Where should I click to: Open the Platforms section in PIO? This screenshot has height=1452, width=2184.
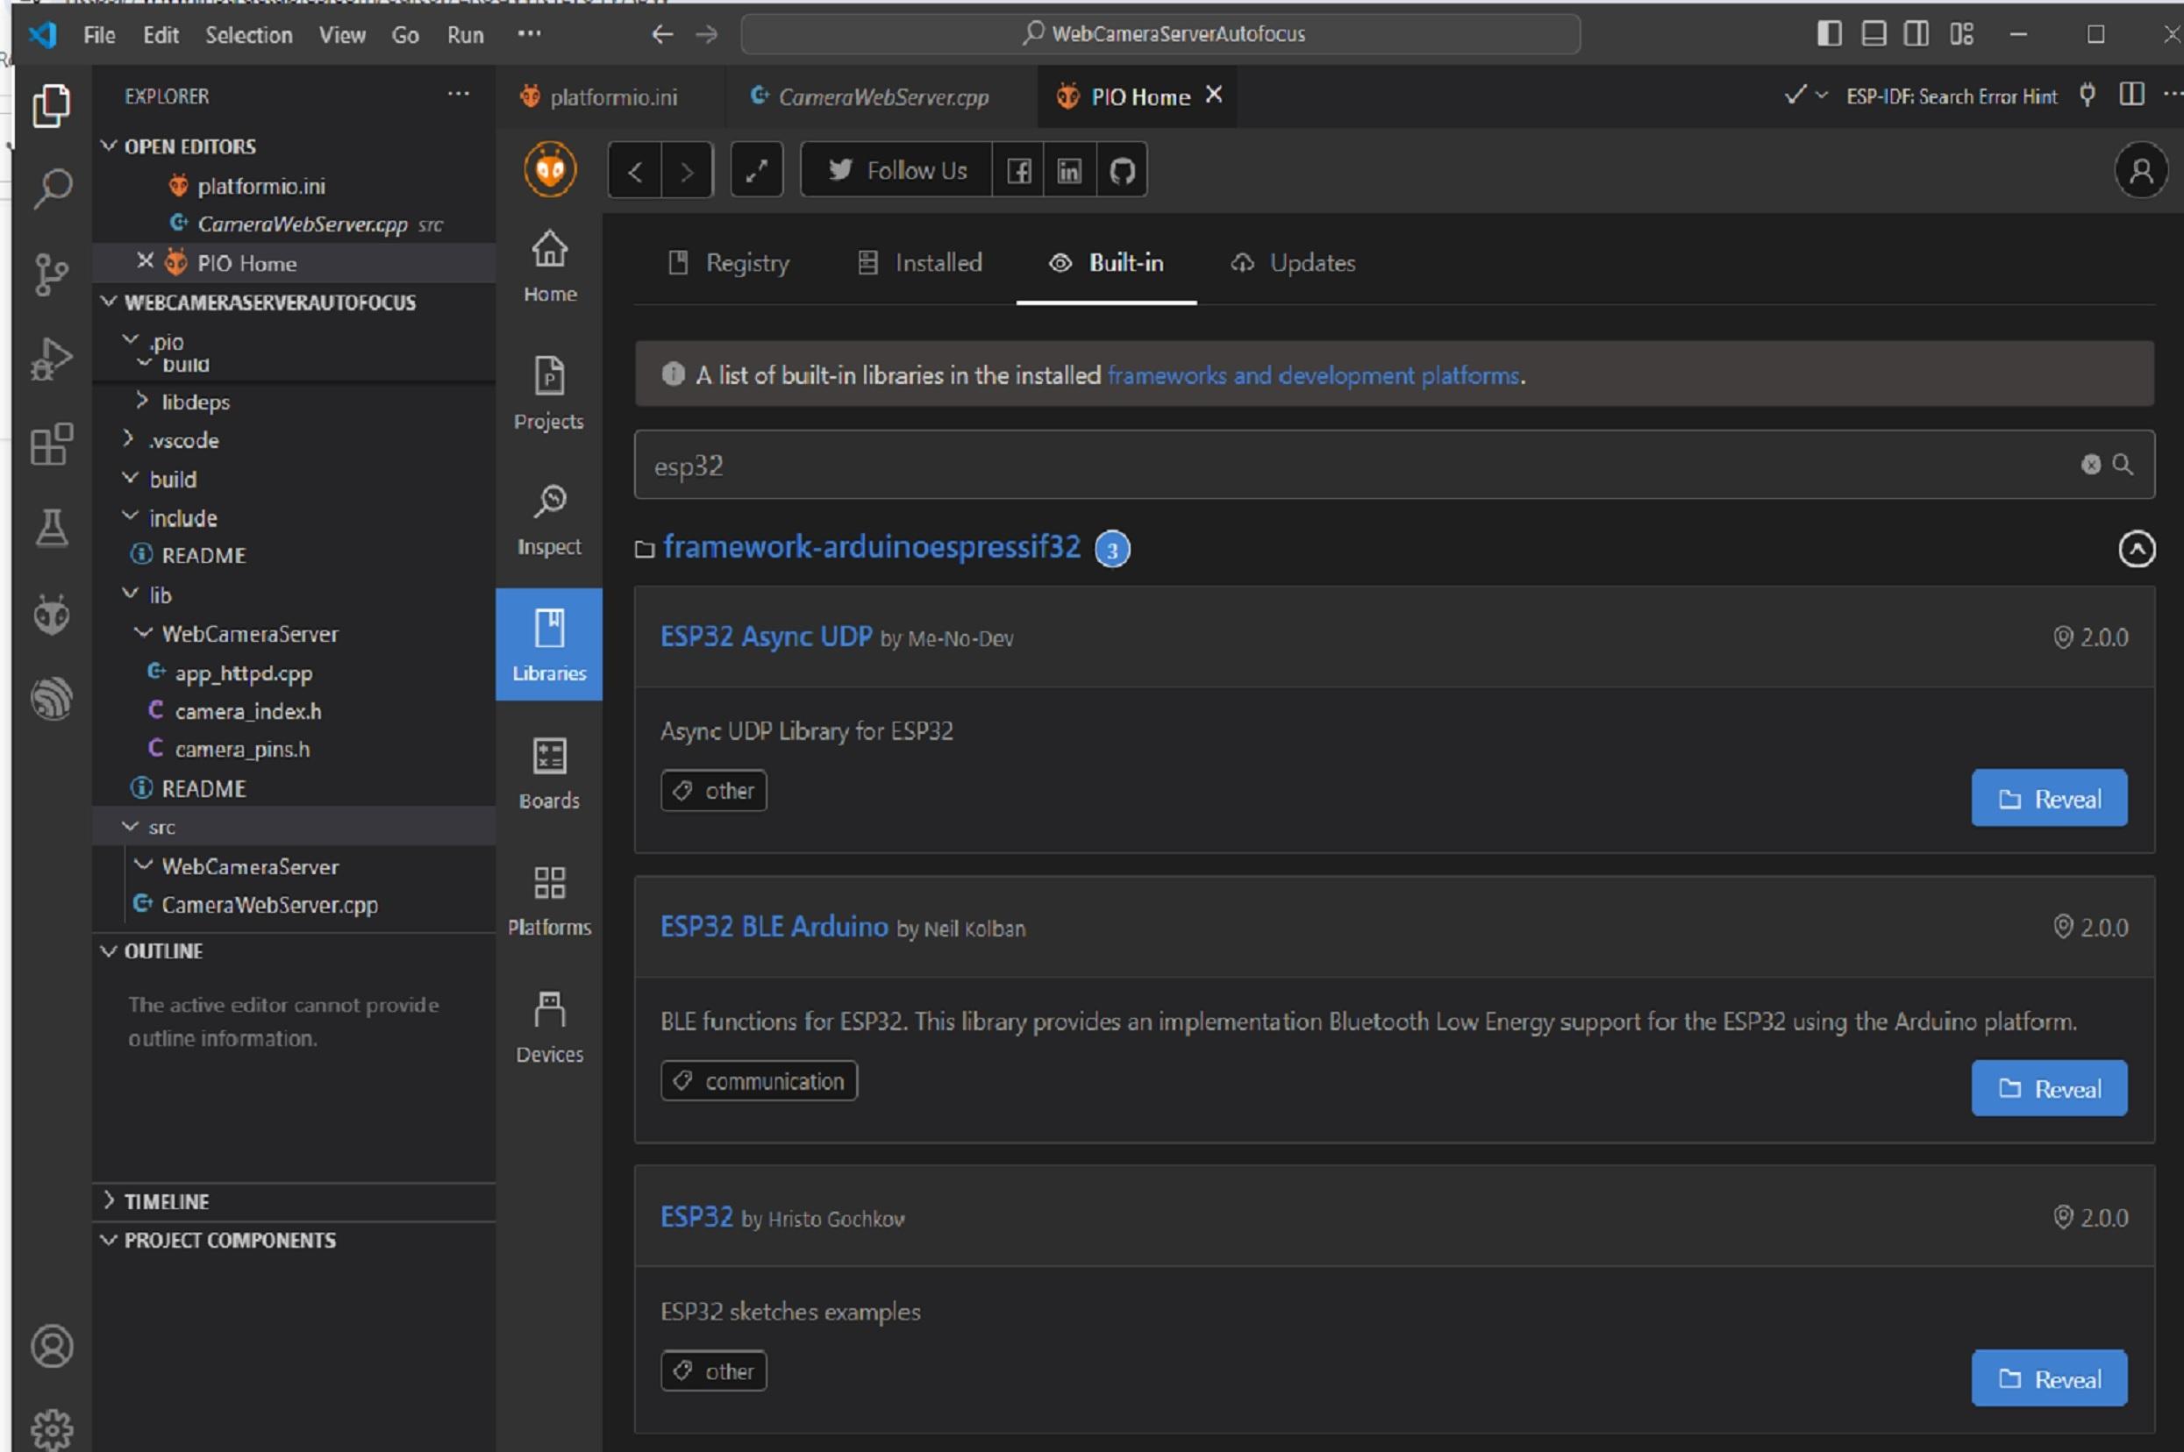point(549,900)
